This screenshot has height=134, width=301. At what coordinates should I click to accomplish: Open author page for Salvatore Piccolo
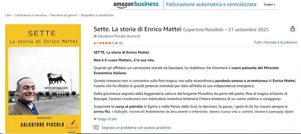click(x=112, y=36)
